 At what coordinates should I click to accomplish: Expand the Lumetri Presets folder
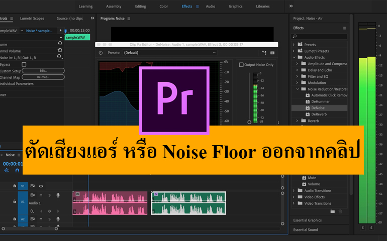click(295, 51)
